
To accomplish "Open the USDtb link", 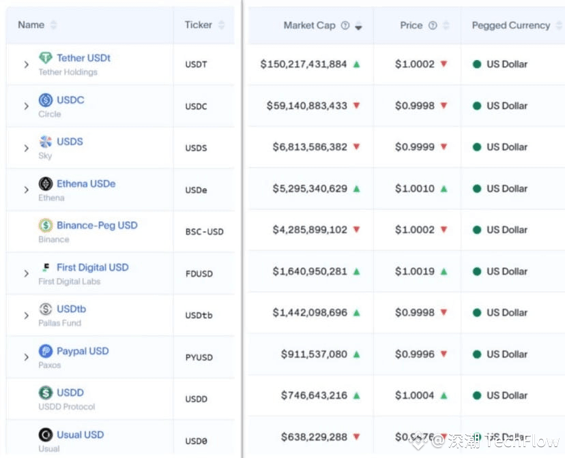I will click(72, 309).
